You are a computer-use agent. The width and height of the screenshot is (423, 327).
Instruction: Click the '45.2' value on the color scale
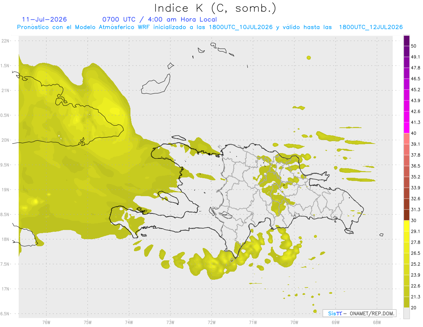(416, 90)
